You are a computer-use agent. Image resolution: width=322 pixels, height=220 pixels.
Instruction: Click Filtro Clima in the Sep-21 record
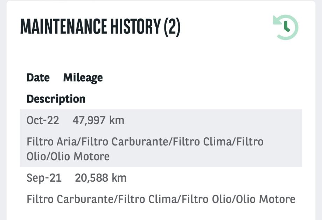pyautogui.click(x=142, y=199)
